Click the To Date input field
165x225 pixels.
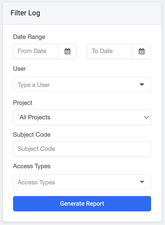click(110, 51)
